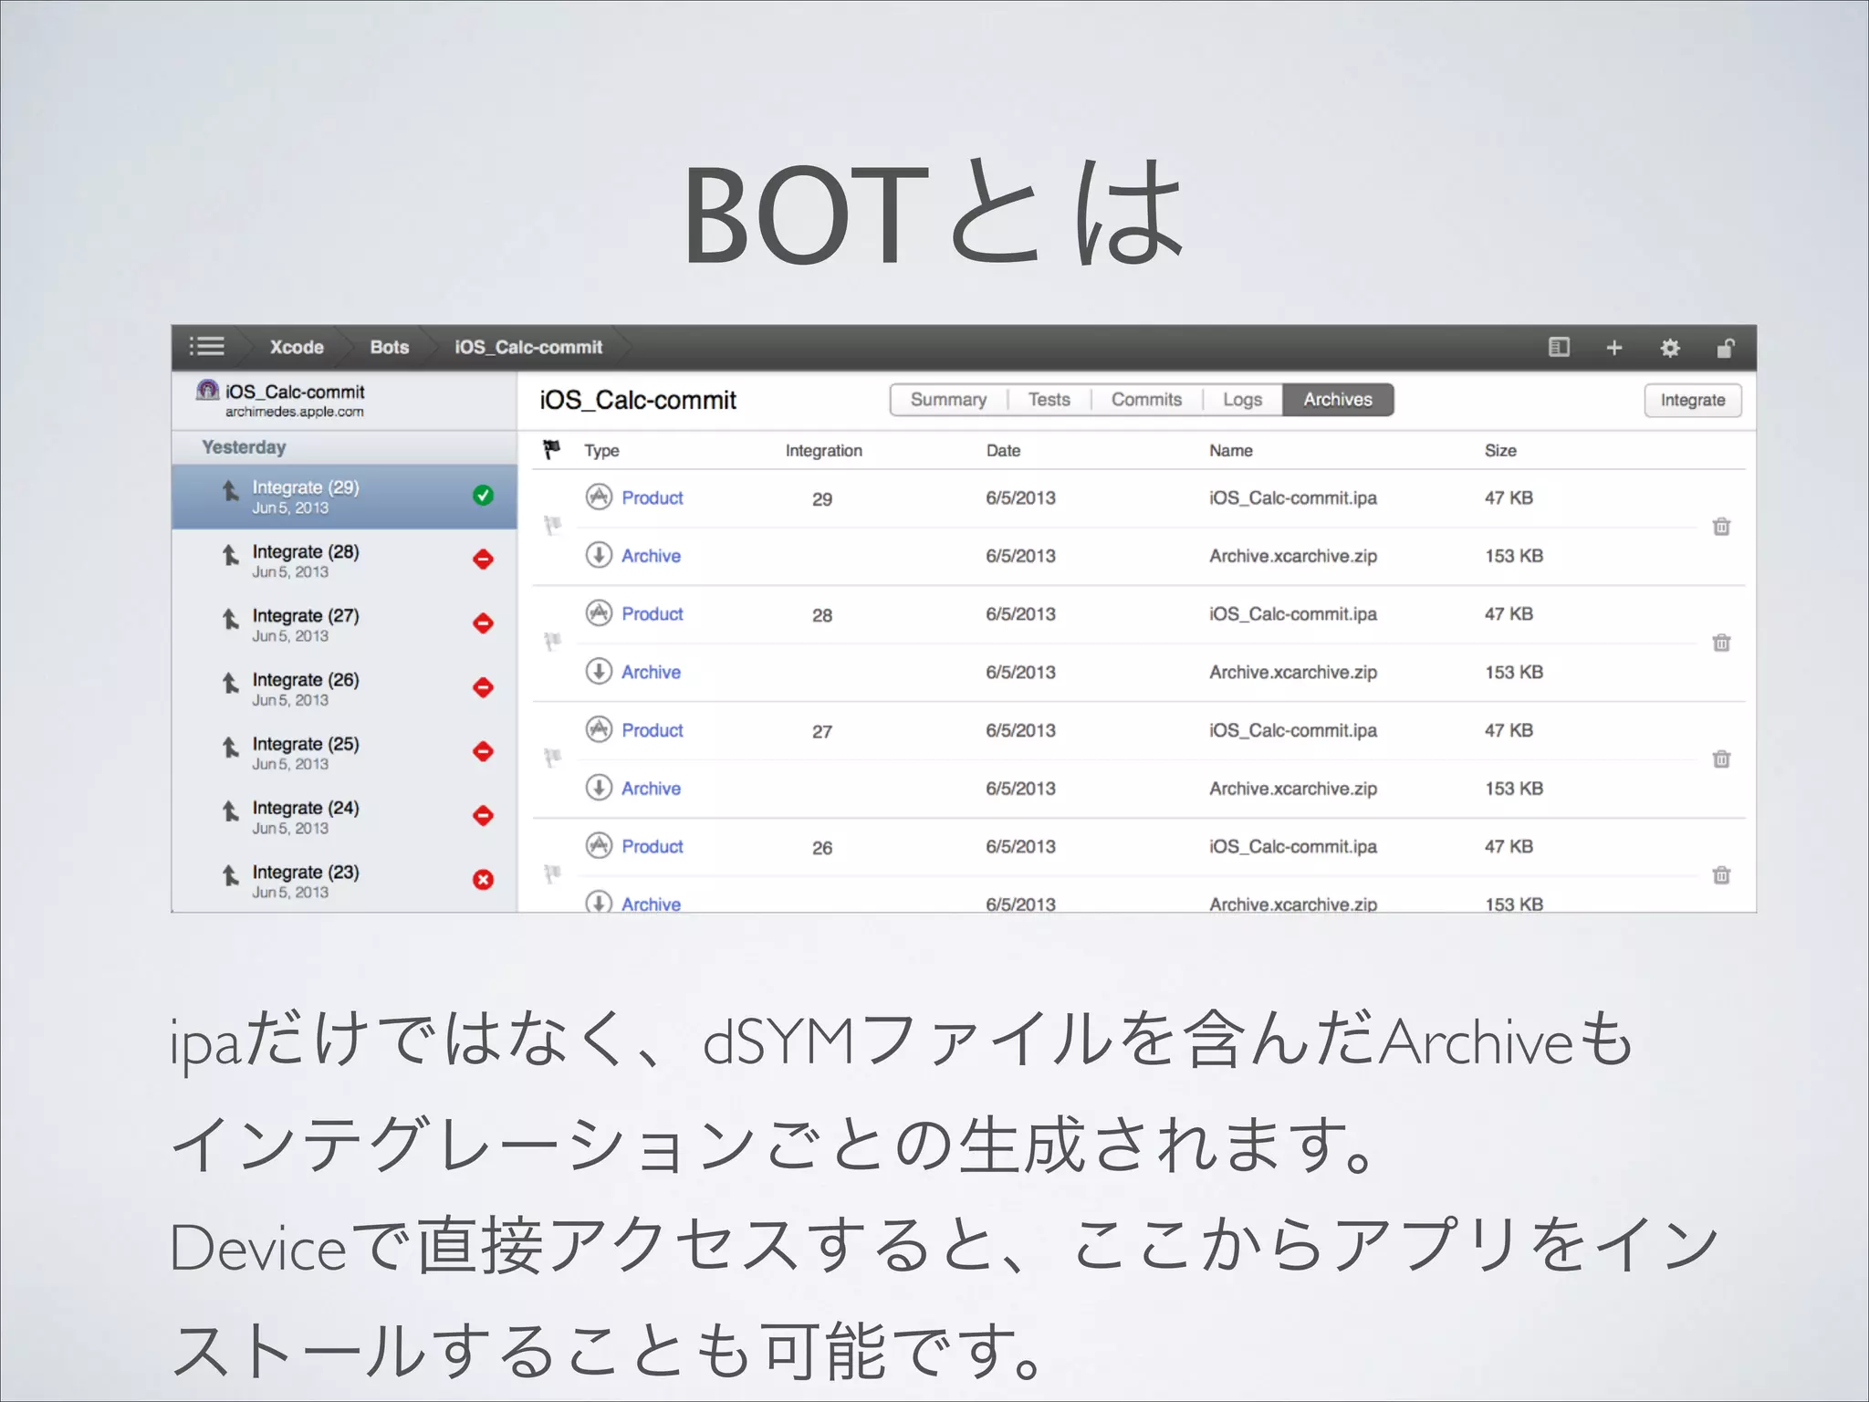The width and height of the screenshot is (1869, 1402).
Task: Download the Product link of integration 27
Action: coord(653,730)
